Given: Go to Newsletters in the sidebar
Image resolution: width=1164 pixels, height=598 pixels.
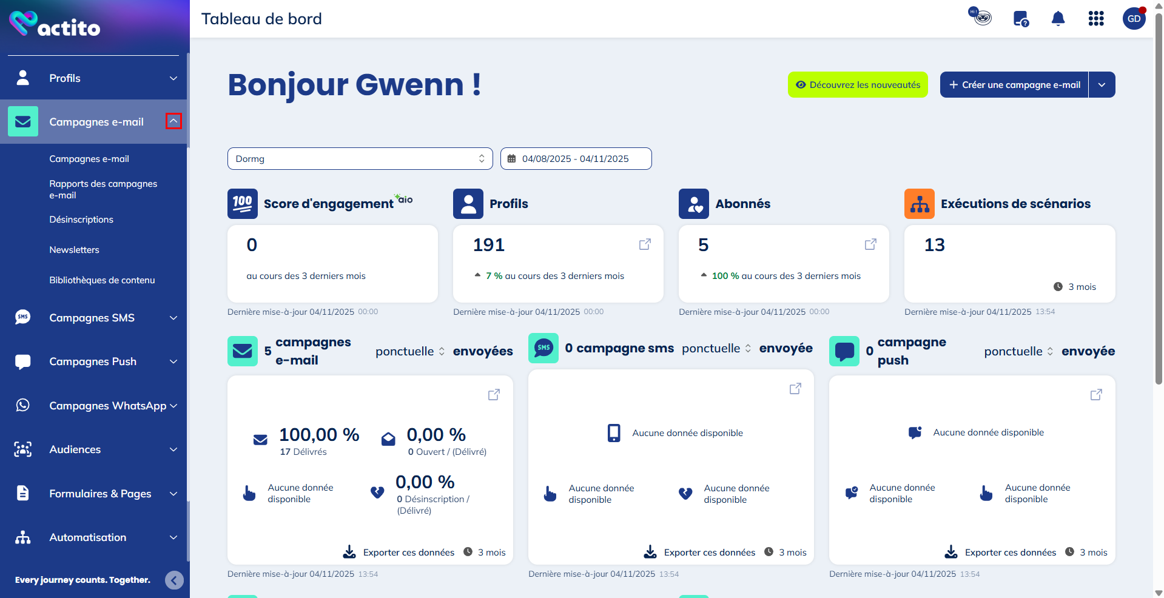Looking at the screenshot, I should (74, 250).
